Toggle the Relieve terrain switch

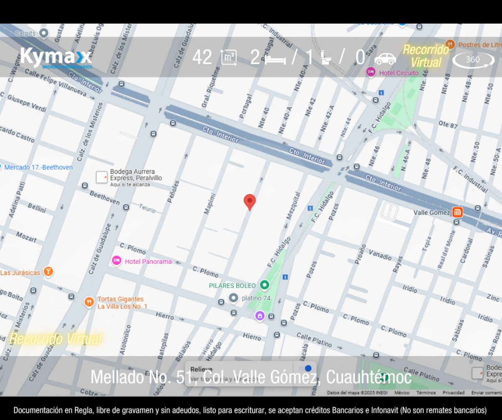[x=308, y=368]
